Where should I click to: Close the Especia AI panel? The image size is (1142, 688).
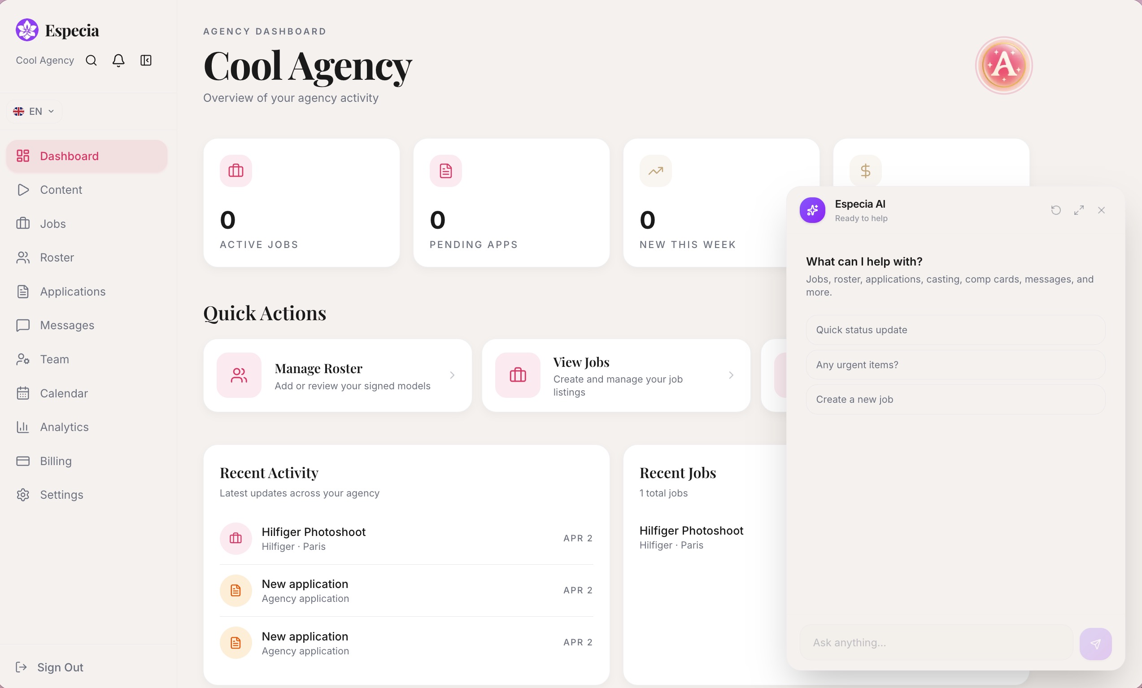[1102, 210]
